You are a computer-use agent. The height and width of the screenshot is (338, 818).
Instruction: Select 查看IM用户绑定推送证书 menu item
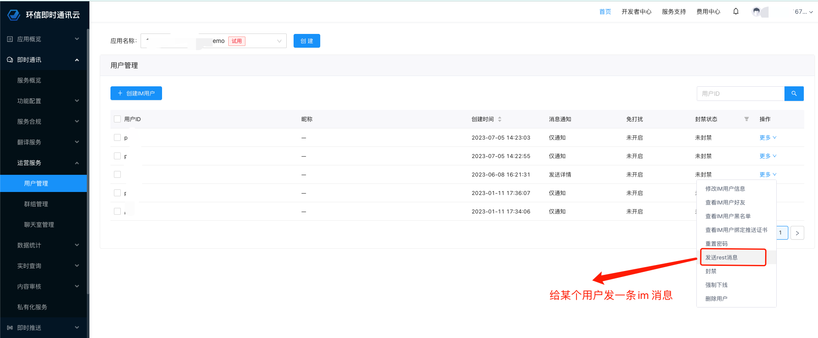tap(736, 230)
